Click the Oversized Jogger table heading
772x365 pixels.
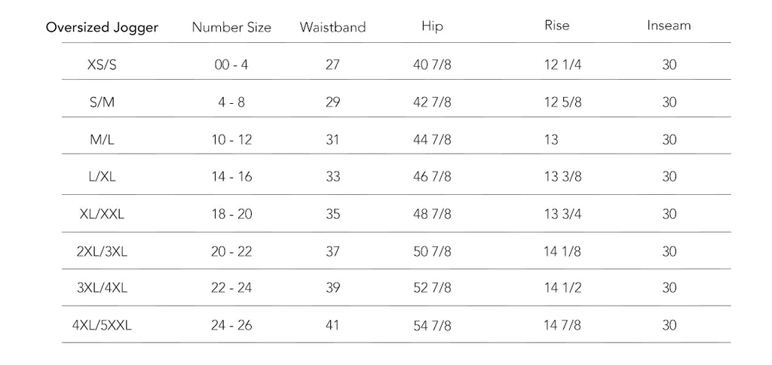102,28
